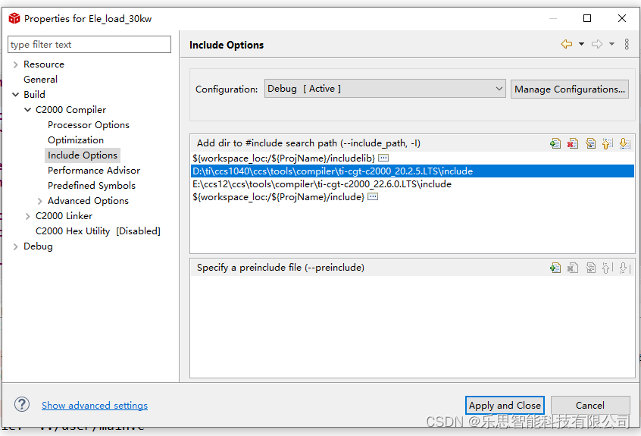Select General in the properties tree
Image resolution: width=641 pixels, height=436 pixels.
pyautogui.click(x=40, y=80)
